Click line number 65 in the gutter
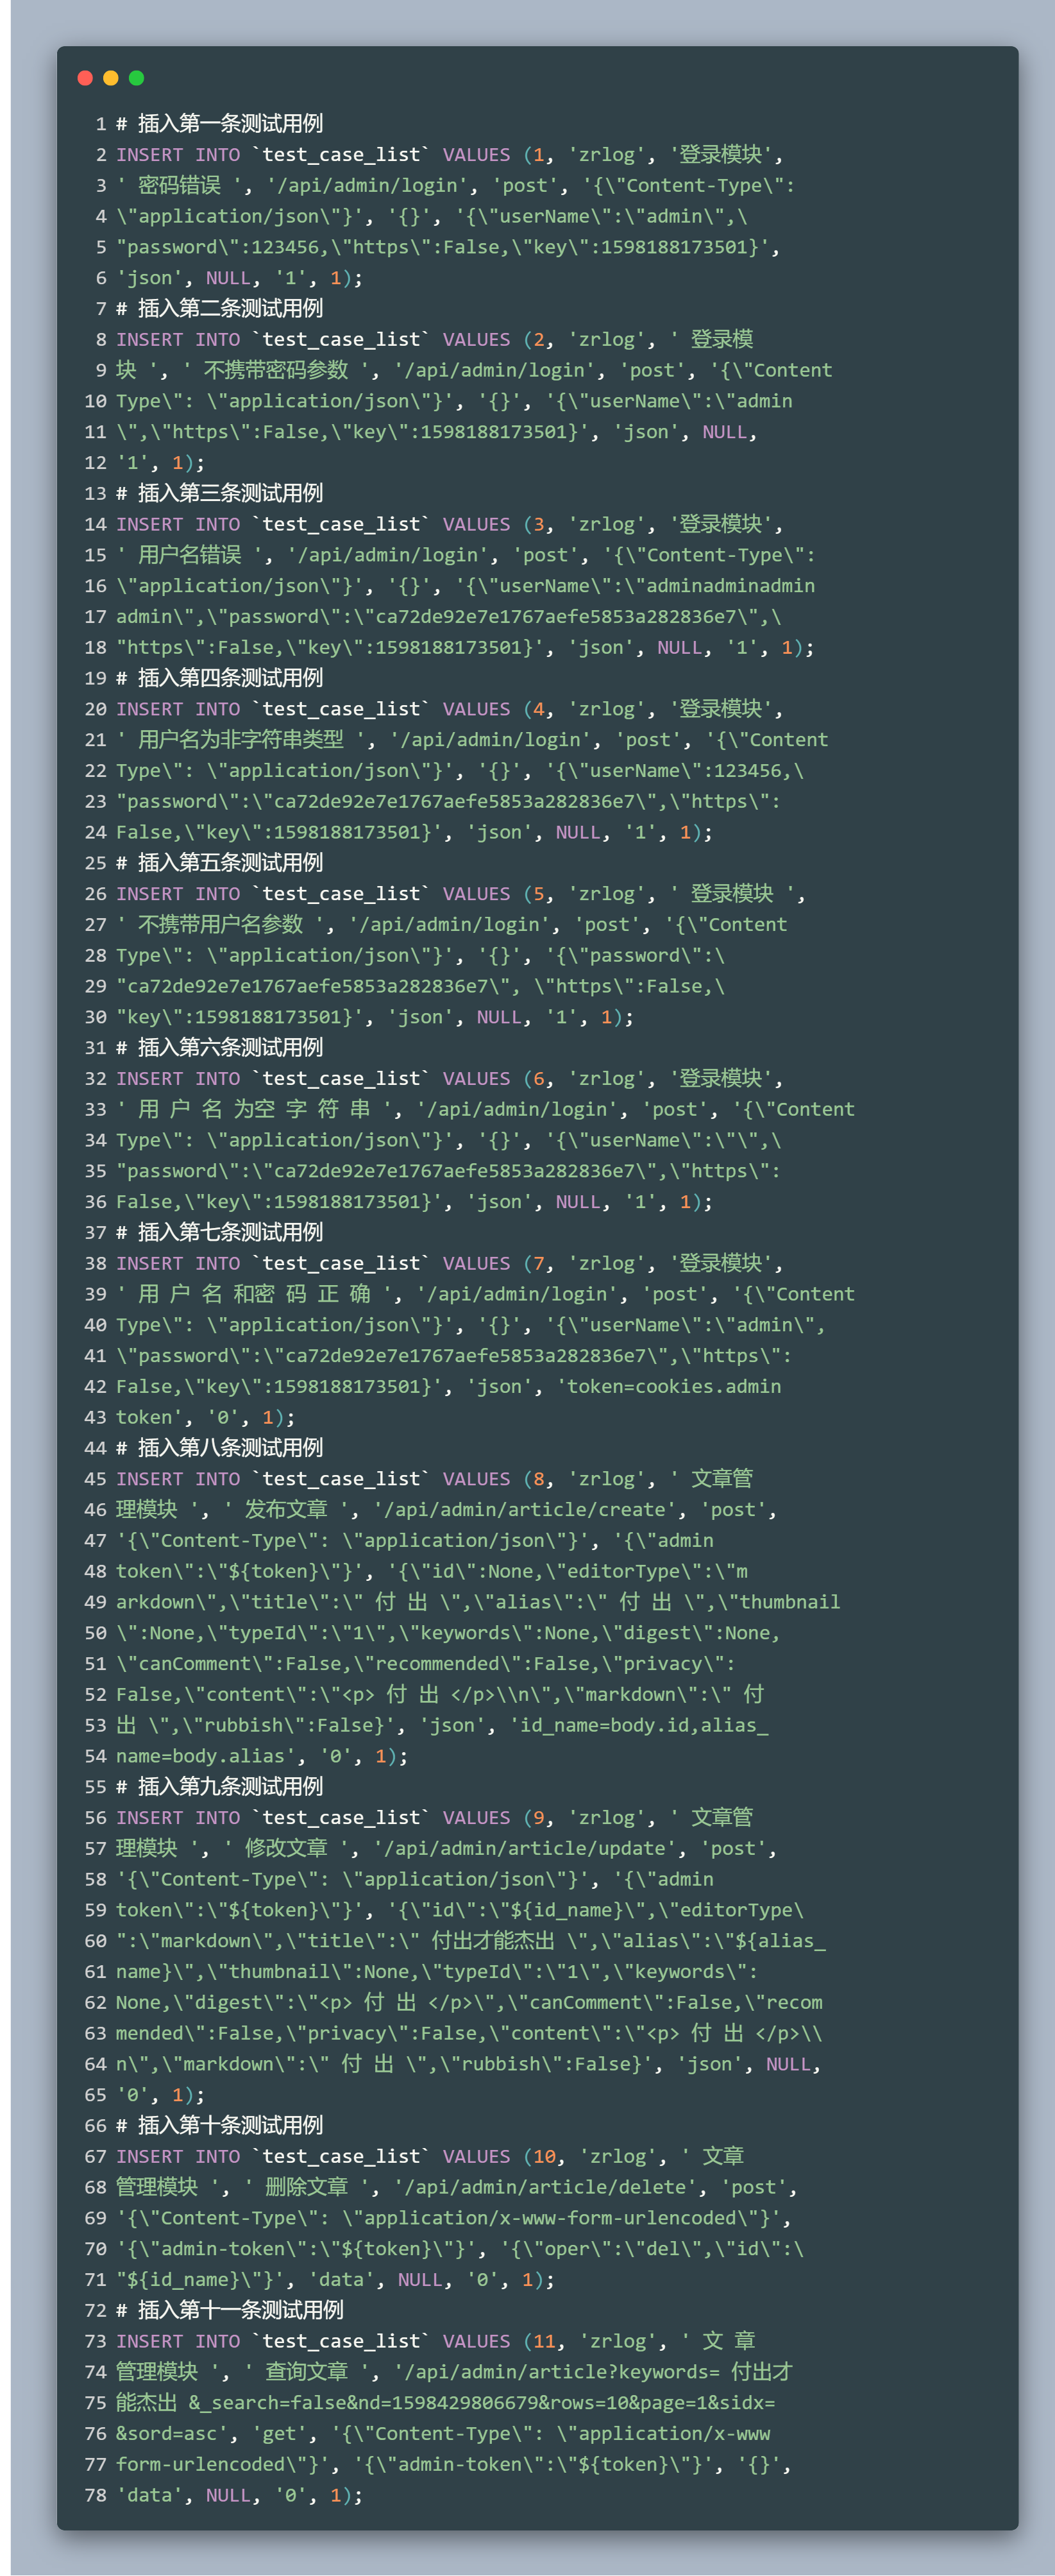 click(95, 2095)
